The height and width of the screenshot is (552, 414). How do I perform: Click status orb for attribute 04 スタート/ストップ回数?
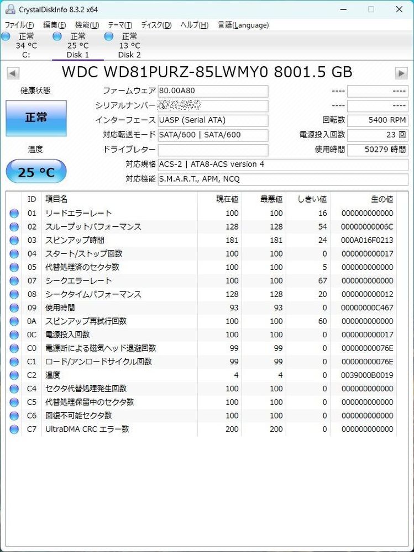pyautogui.click(x=14, y=254)
